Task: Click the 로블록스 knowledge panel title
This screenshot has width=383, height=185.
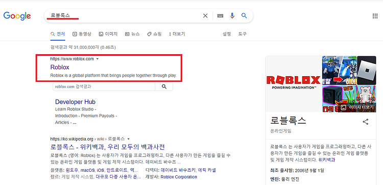Action: point(288,121)
